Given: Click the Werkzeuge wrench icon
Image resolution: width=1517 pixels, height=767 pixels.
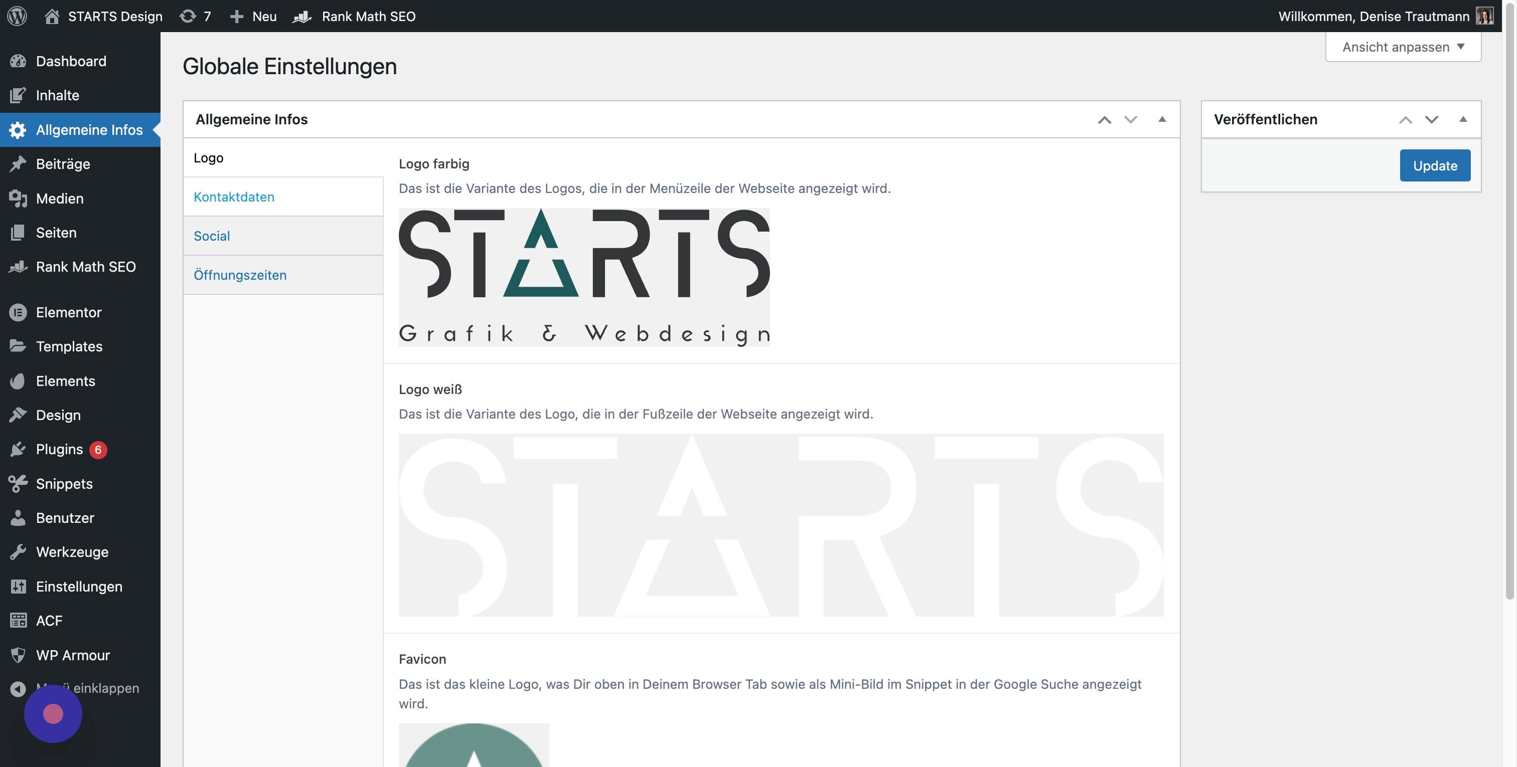Looking at the screenshot, I should click(18, 552).
